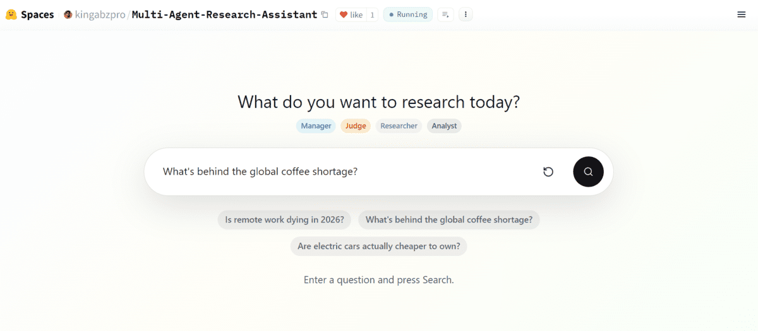Choose suggestion 'Is remote work dying in 2026?'
This screenshot has width=758, height=331.
pos(285,220)
